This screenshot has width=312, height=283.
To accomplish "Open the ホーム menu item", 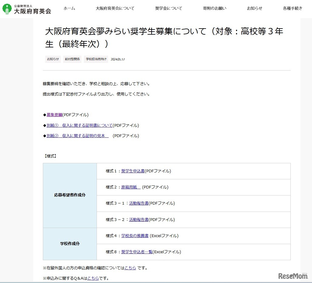I will click(69, 9).
